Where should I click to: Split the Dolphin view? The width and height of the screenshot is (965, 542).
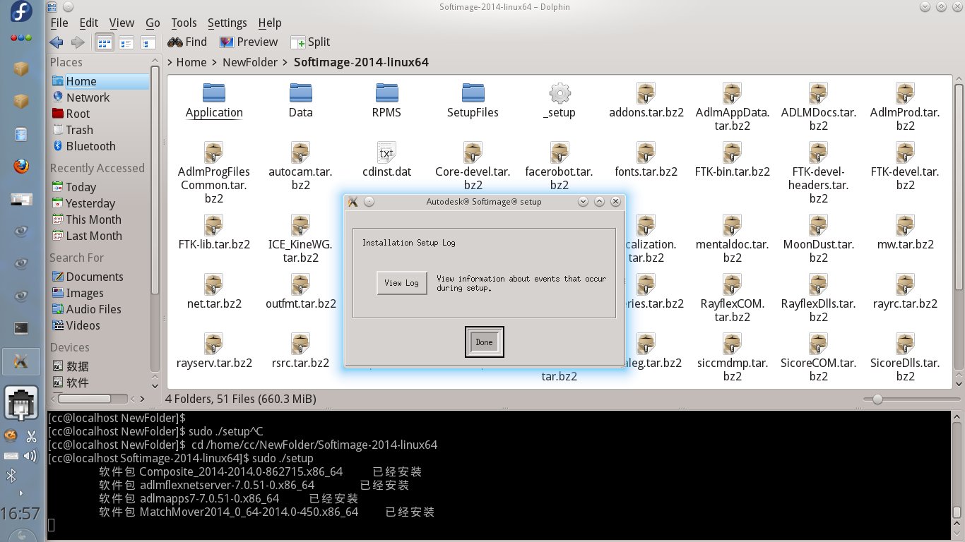(310, 42)
